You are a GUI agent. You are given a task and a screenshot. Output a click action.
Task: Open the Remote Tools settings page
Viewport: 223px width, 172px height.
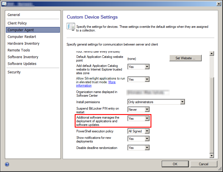(19, 50)
